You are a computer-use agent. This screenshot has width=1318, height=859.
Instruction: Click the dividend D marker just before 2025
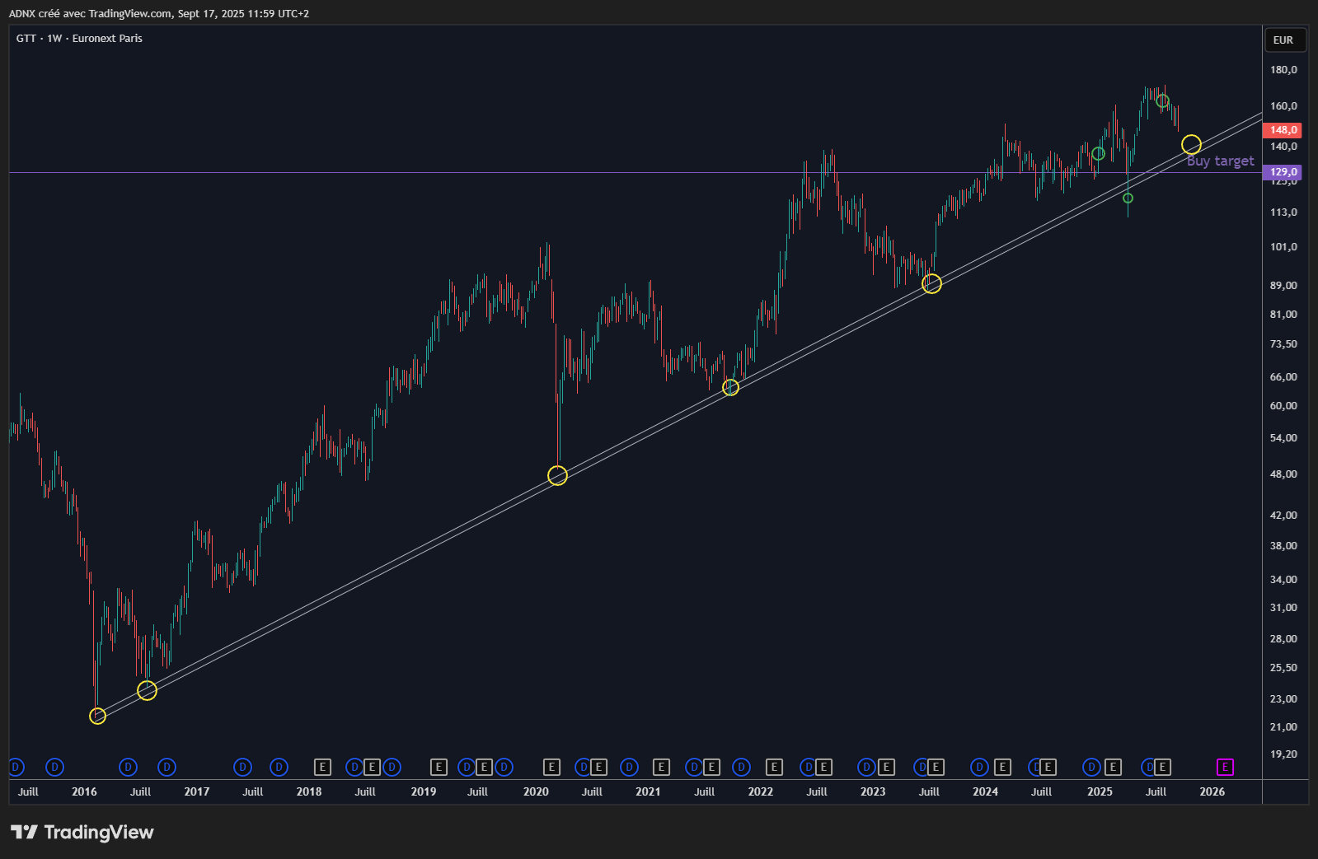(x=1091, y=768)
